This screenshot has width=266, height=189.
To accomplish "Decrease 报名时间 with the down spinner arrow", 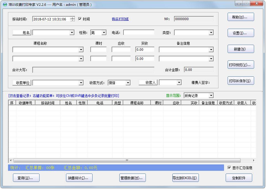I will click(x=73, y=20).
